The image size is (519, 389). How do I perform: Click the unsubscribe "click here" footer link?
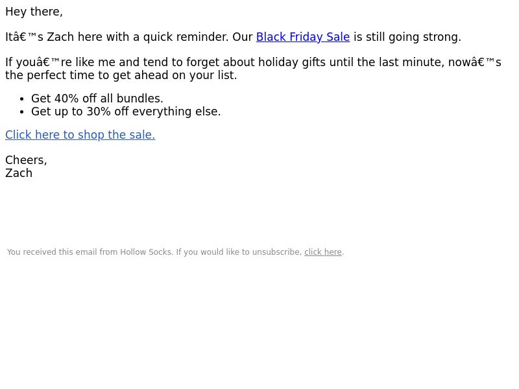pos(322,252)
